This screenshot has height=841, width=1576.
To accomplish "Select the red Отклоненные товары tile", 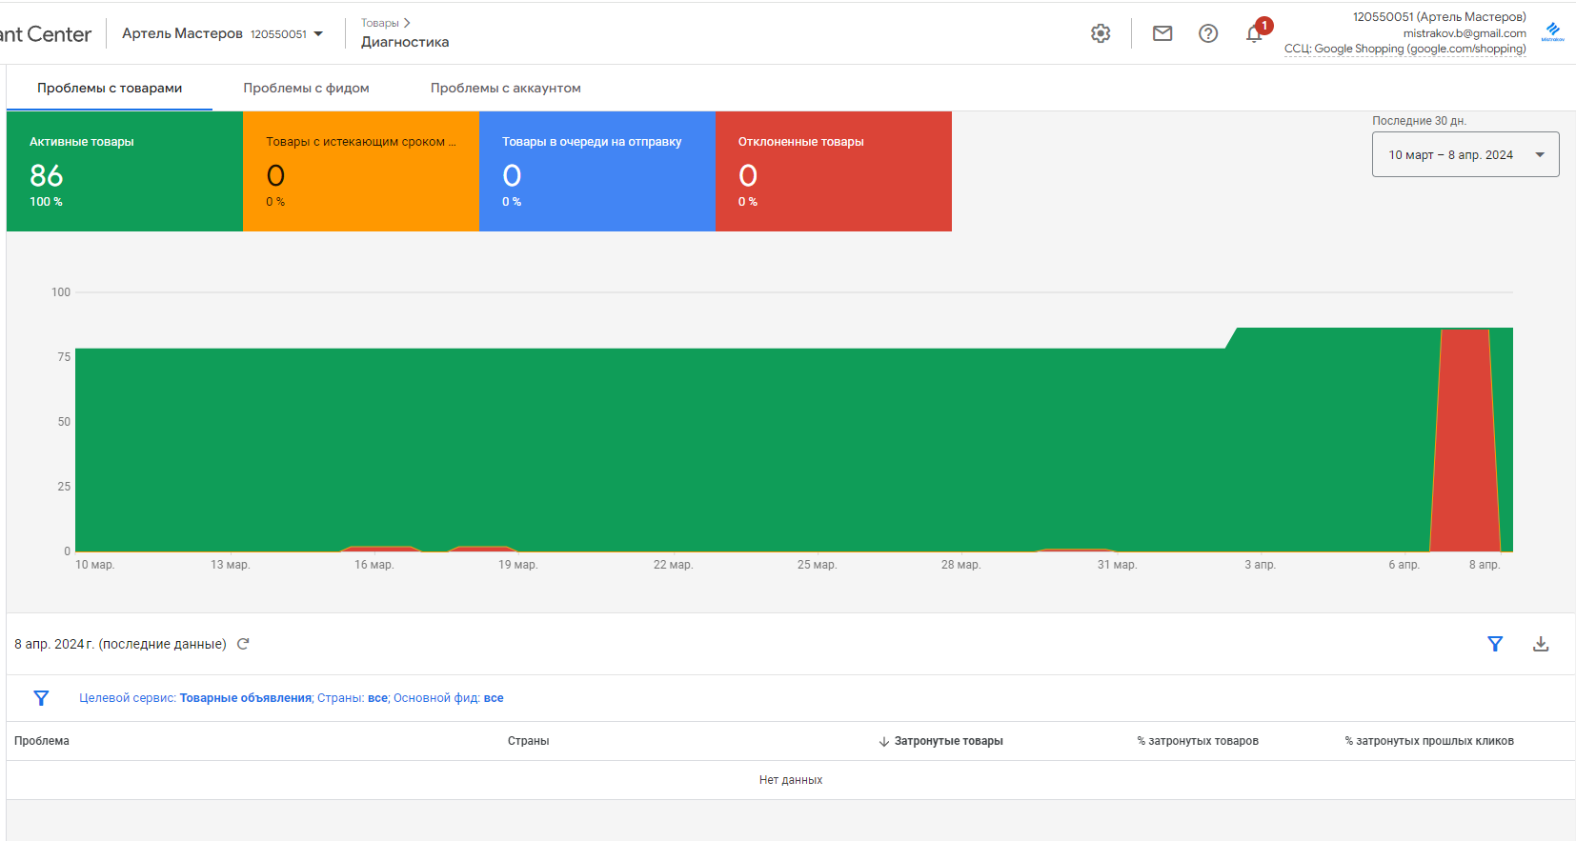I will (x=833, y=171).
